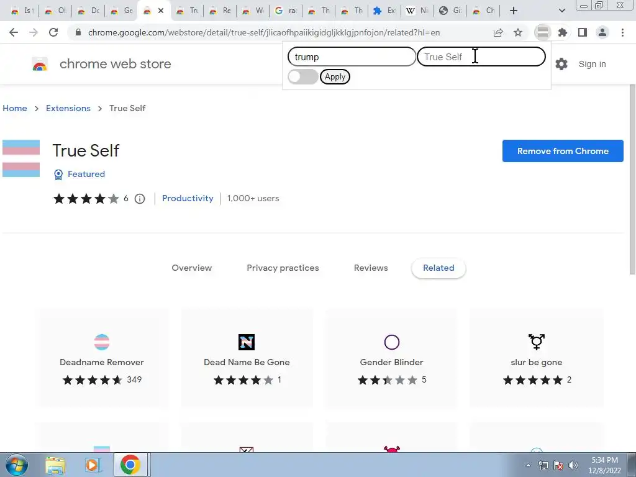Open the tab search dropdown arrow
The height and width of the screenshot is (477, 636).
561,11
